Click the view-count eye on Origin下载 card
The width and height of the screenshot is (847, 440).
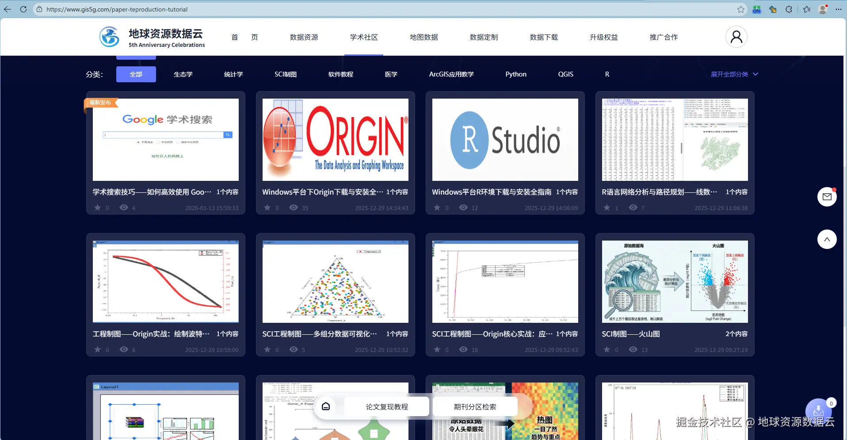point(294,207)
